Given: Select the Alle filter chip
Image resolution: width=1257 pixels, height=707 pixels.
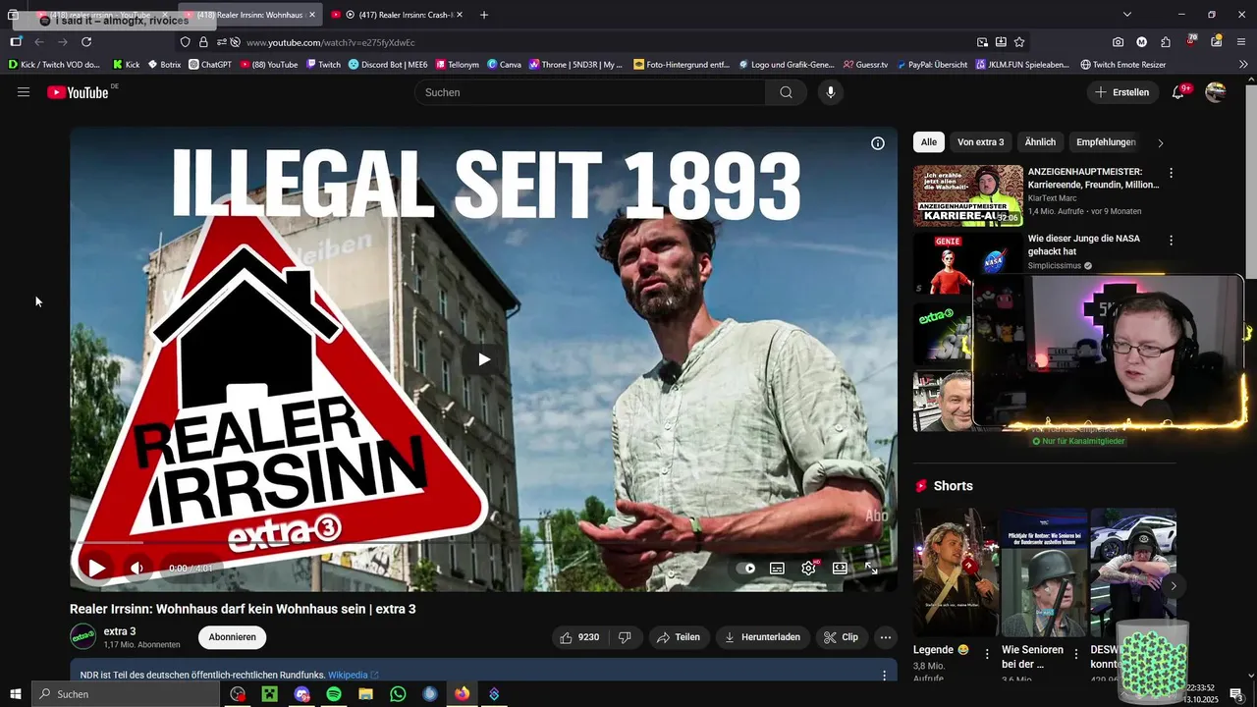Looking at the screenshot, I should 929,142.
